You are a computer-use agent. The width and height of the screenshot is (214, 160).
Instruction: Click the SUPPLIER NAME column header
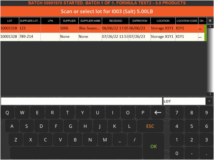click(90, 21)
